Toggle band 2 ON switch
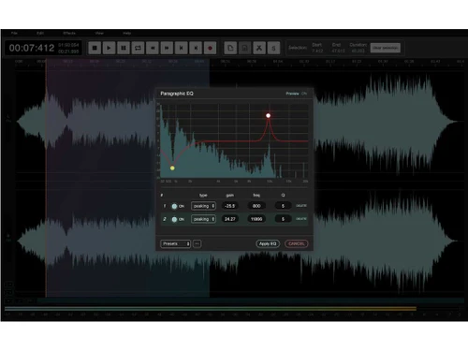Screen dimensions: 468x351 pyautogui.click(x=175, y=219)
